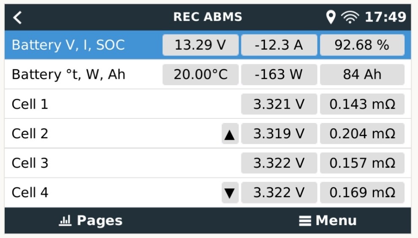Viewport: 418px width, 238px height.
Task: Go back using the left chevron arrow
Action: coord(17,18)
